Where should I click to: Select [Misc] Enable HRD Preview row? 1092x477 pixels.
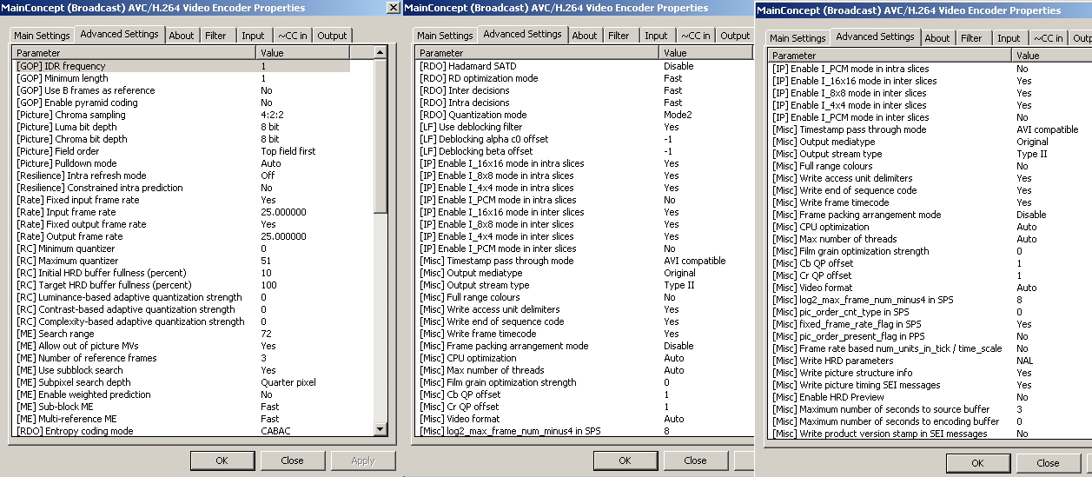coord(930,397)
